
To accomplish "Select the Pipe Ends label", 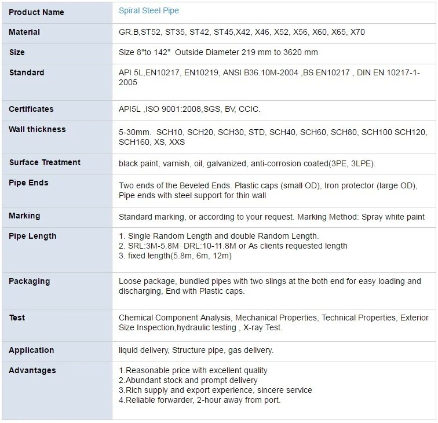I will click(x=29, y=183).
